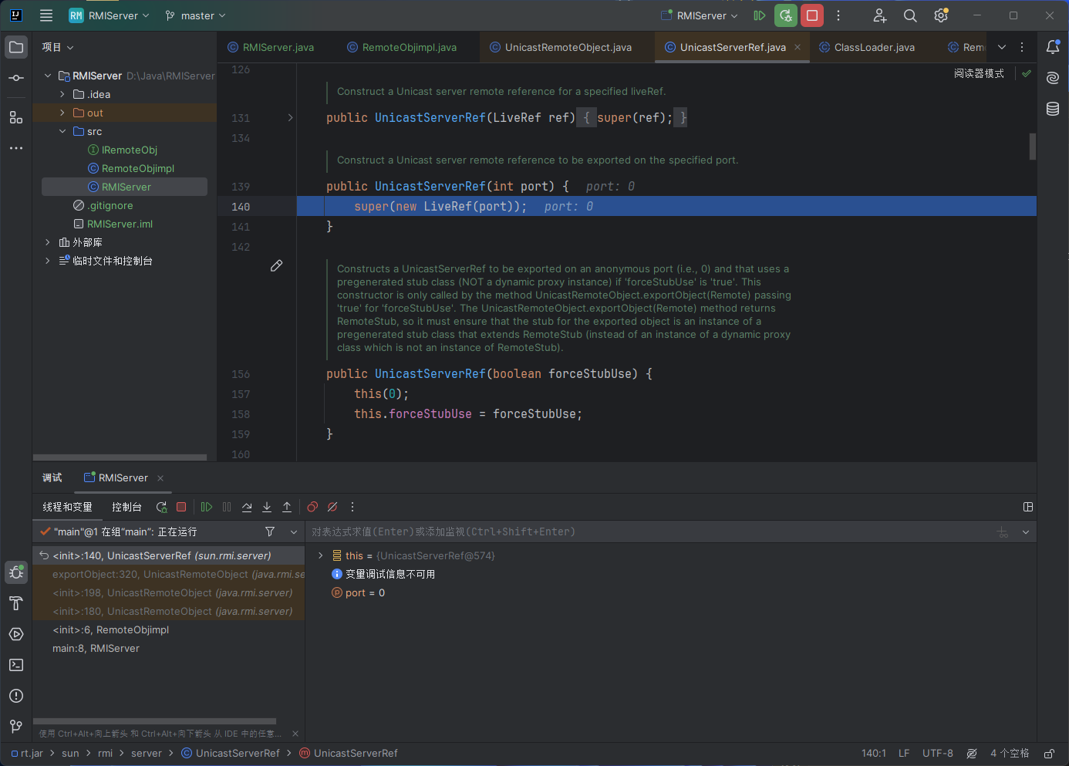This screenshot has height=766, width=1069.
Task: Step out in debugger
Action: point(287,507)
